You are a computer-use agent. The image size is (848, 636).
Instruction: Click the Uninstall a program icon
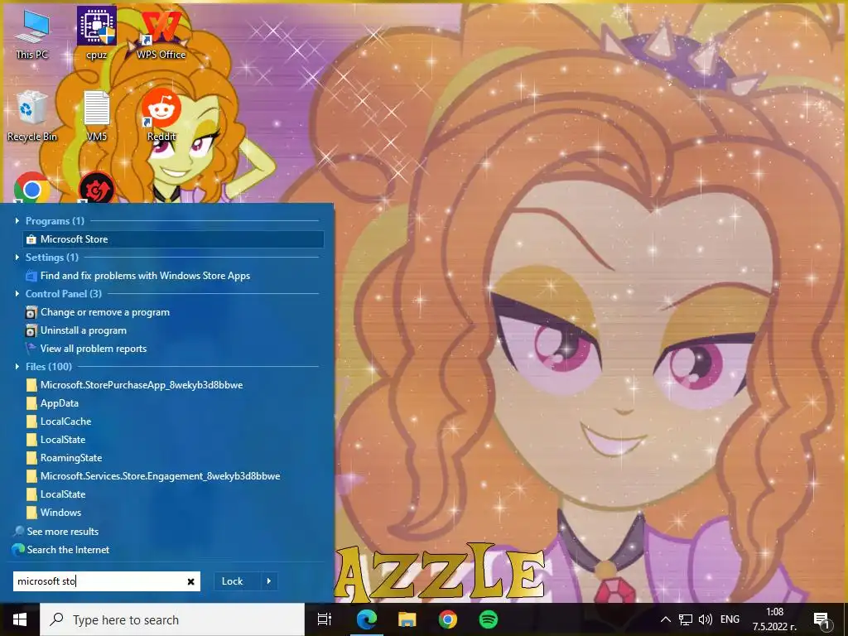click(x=31, y=330)
